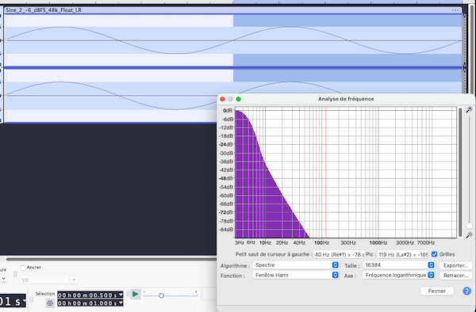
Task: Open selection end time format arrow
Action: pos(121,303)
